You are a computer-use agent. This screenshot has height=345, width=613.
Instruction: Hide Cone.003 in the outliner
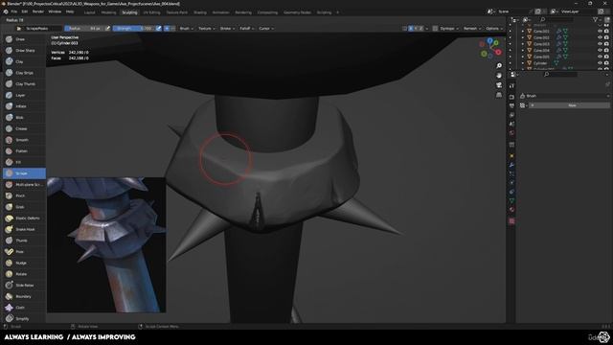tap(601, 44)
